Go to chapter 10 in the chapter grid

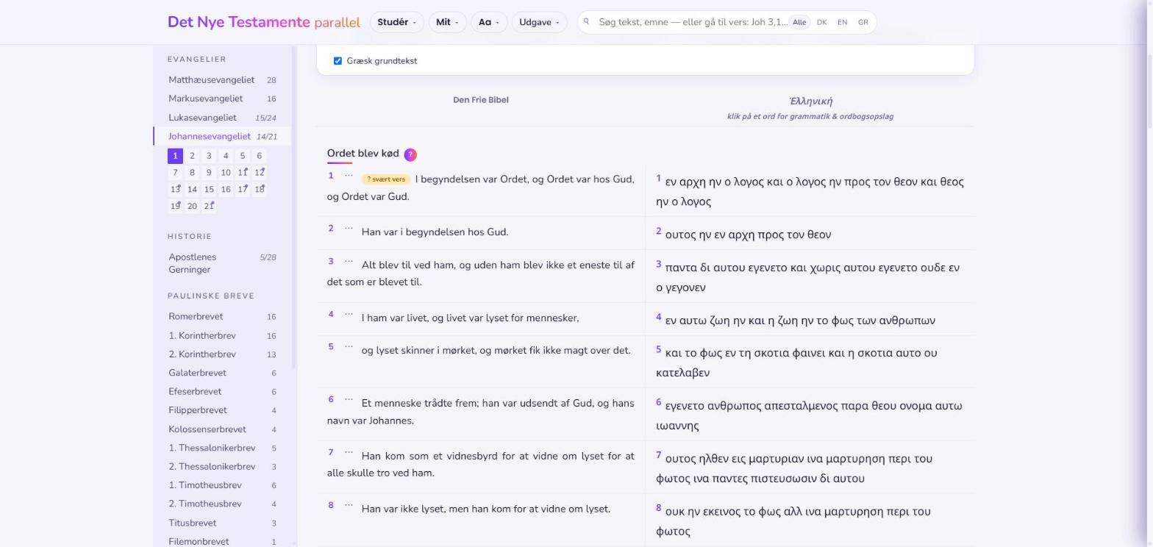click(226, 173)
